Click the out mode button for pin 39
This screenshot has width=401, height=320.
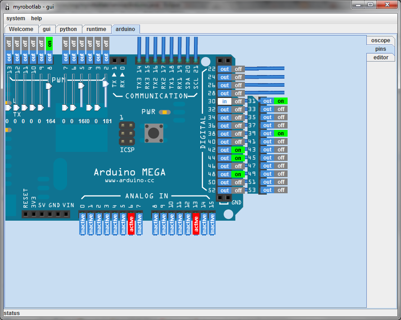point(267,133)
